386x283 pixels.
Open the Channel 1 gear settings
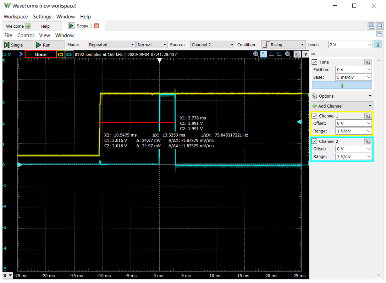368,116
